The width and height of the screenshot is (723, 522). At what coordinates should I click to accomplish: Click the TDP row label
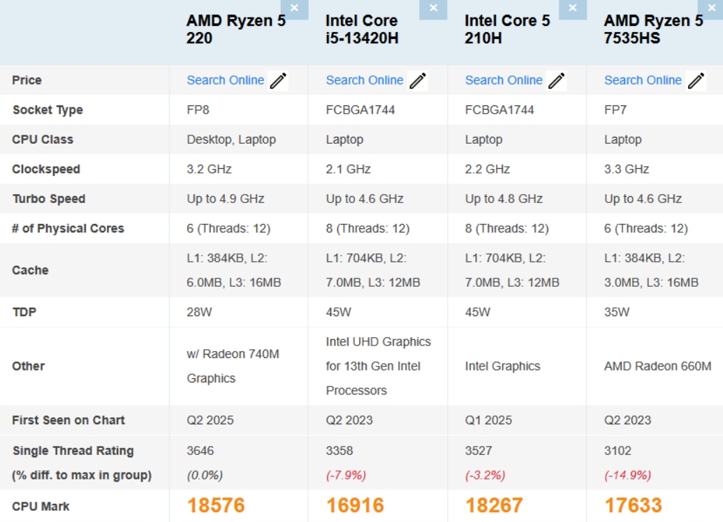[24, 313]
